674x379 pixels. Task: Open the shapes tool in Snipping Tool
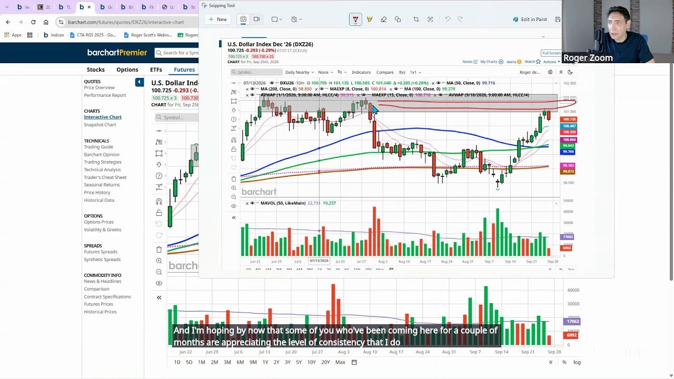click(x=398, y=19)
